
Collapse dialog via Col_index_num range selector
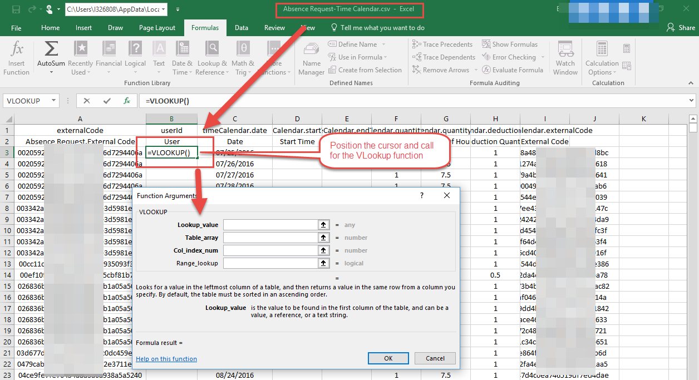coord(323,250)
